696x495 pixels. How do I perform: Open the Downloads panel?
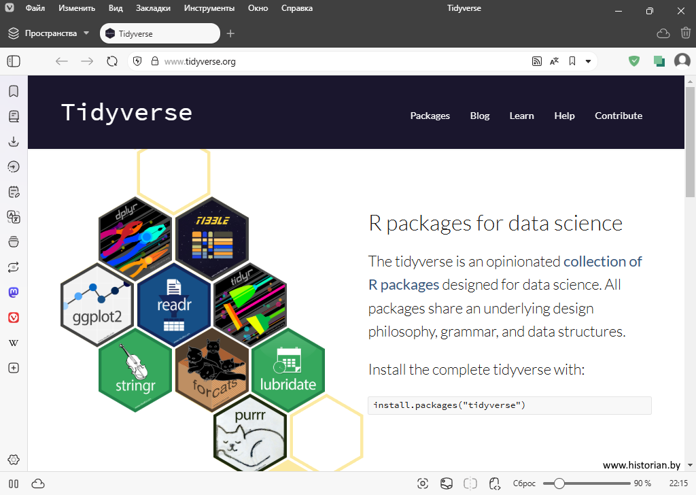14,141
